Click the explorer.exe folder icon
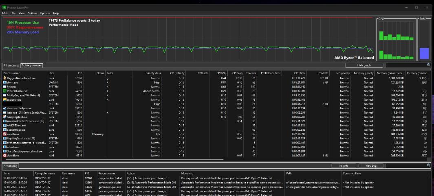The image size is (434, 196). [4, 99]
